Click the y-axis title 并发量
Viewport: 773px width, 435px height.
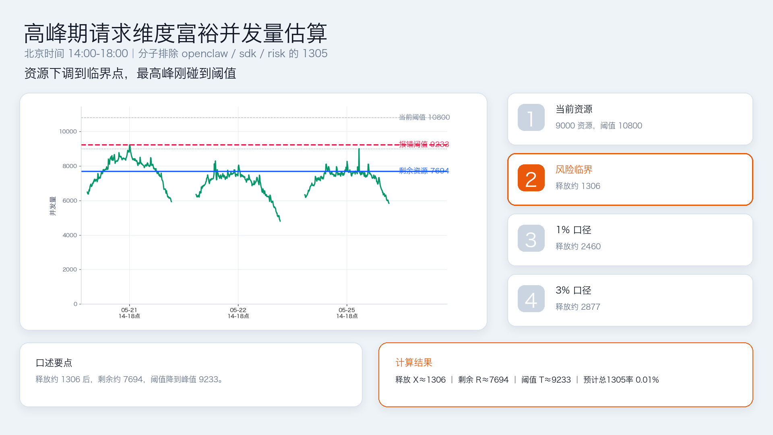point(53,206)
